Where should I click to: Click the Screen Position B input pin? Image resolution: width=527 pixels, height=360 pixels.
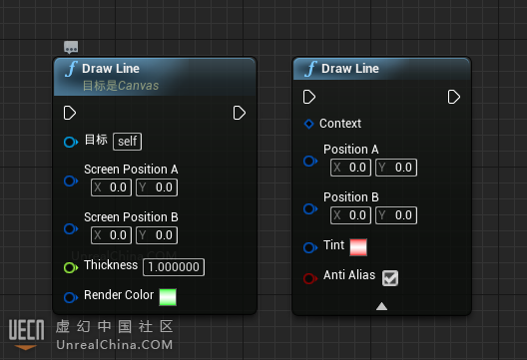71,229
